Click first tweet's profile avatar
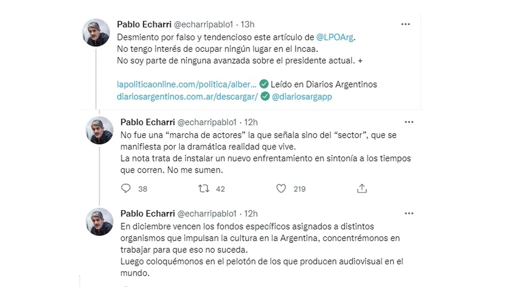Viewport: 510px width, 287px height. click(x=96, y=33)
